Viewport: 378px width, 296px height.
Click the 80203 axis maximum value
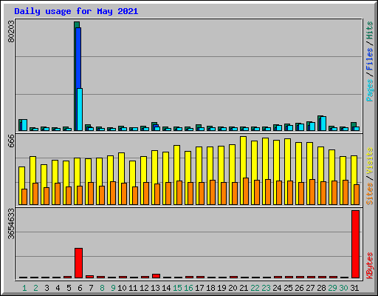pos(11,31)
